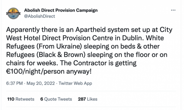Click the 6 quote tweet count
This screenshot has height=110, width=184.
(42, 99)
